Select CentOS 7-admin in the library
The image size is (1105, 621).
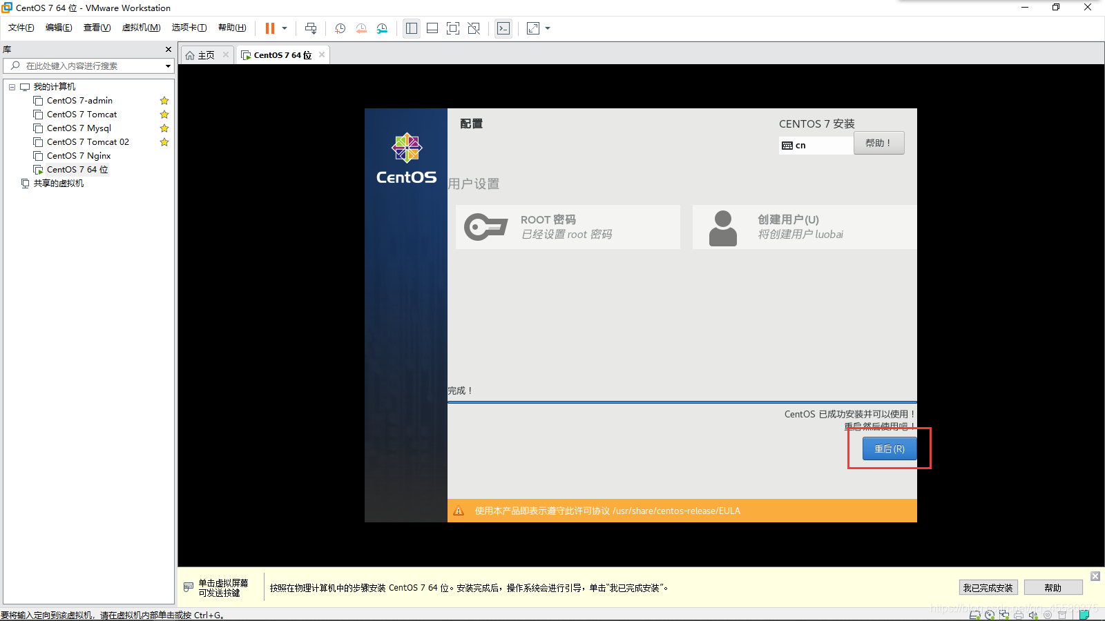(x=79, y=101)
